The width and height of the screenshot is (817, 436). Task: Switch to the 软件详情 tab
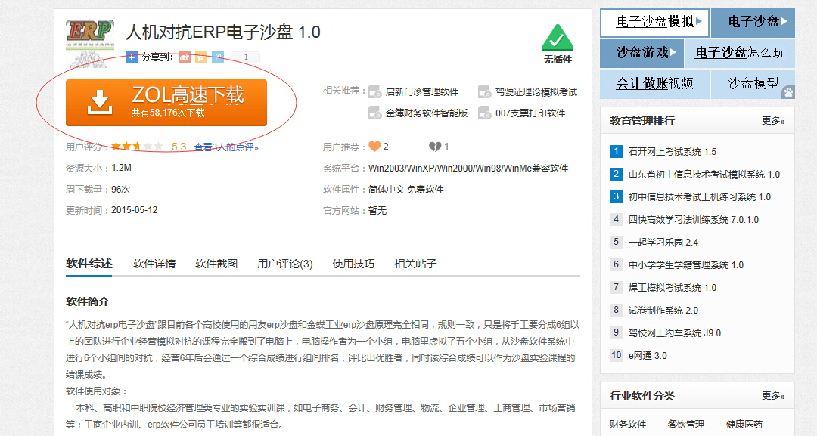(154, 264)
